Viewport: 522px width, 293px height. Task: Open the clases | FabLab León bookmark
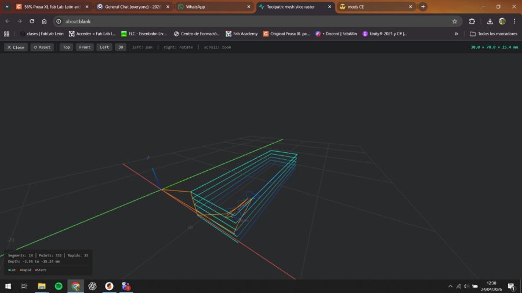coord(42,34)
